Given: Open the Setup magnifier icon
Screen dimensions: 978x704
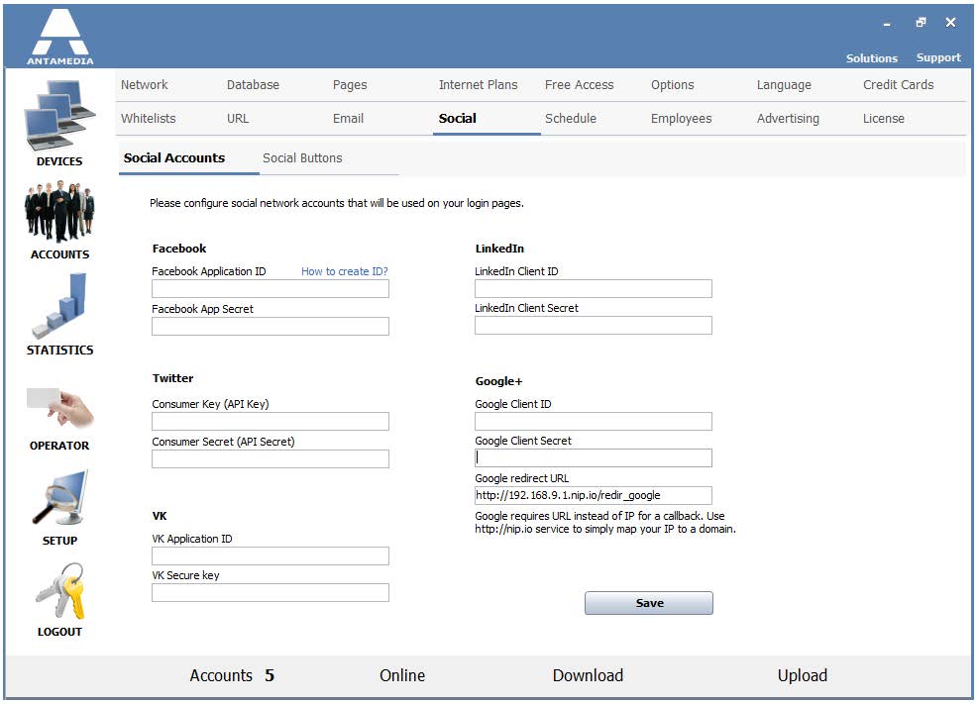Looking at the screenshot, I should click(59, 498).
